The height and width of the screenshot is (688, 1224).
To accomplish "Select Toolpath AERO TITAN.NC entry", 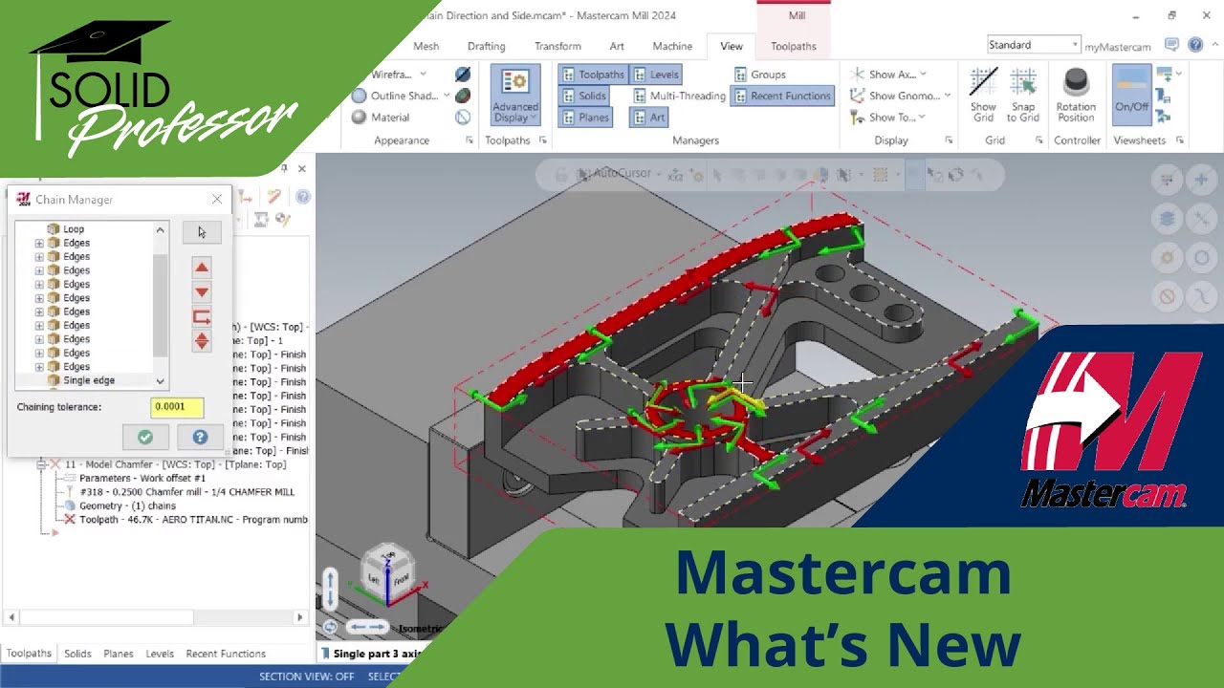I will [193, 520].
